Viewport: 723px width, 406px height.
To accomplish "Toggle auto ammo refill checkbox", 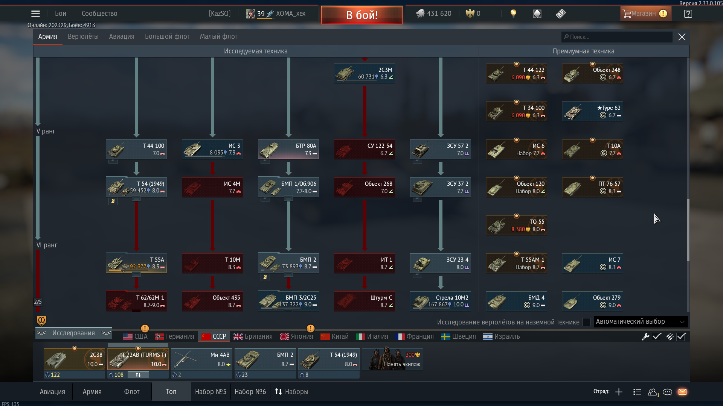I will pos(681,336).
